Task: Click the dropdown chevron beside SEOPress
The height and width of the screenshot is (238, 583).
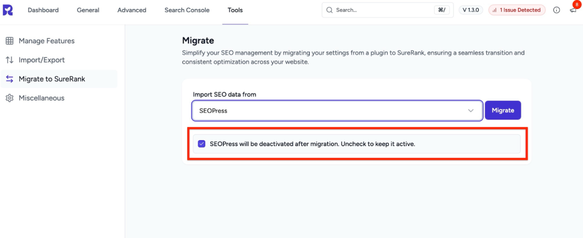Action: [x=471, y=110]
